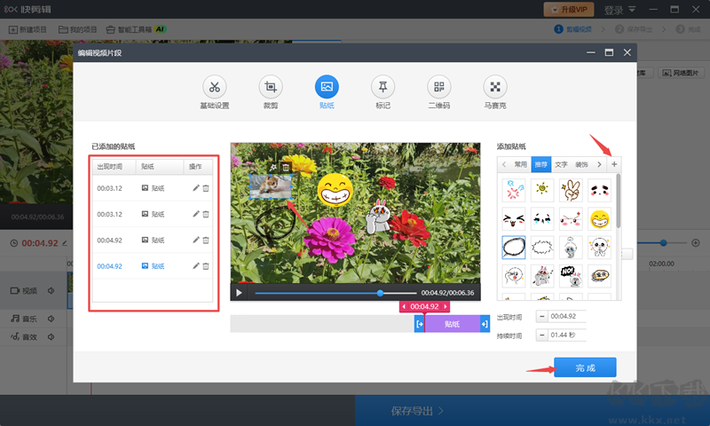
Task: Click the 持续时间 01.44 秒 field
Action: point(567,335)
